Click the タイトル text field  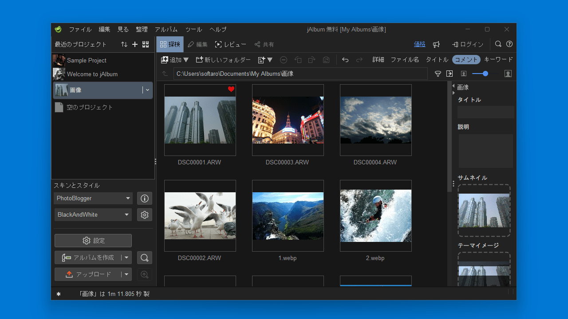(486, 112)
